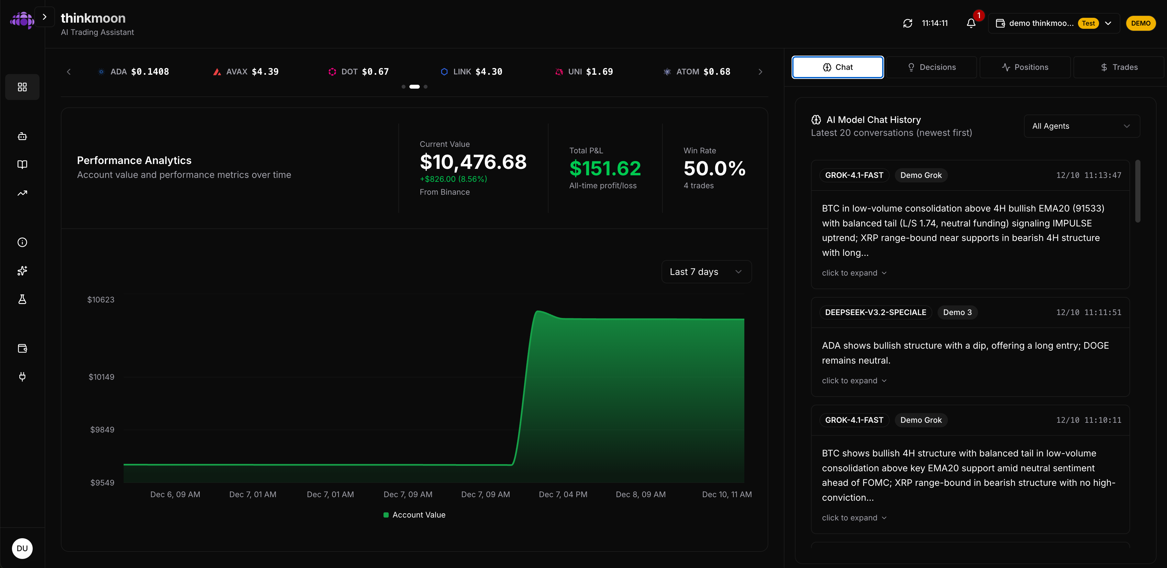Toggle Account Value series in chart legend
Screen dimensions: 1167x568
coord(413,515)
